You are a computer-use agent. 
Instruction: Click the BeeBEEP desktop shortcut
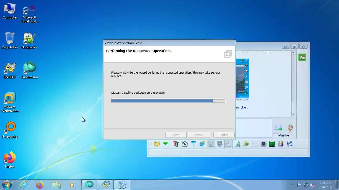[10, 71]
